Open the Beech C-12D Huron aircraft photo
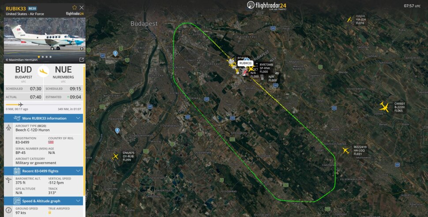This screenshot has height=217, width=428. tap(45, 38)
